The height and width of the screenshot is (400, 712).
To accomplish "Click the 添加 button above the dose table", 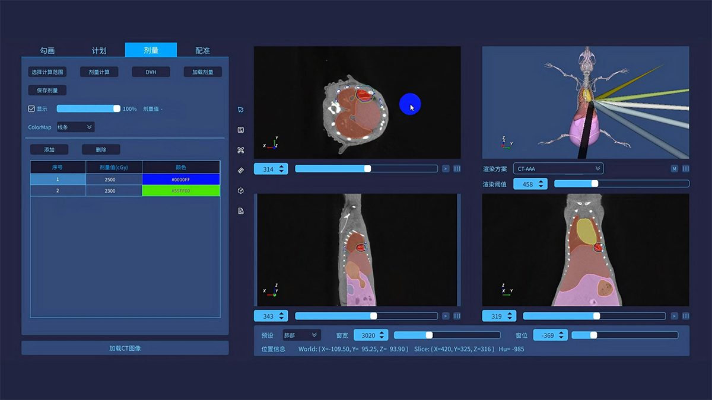I will [x=49, y=150].
